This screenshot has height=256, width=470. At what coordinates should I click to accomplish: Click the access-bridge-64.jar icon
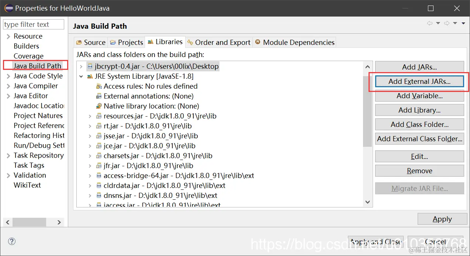99,176
